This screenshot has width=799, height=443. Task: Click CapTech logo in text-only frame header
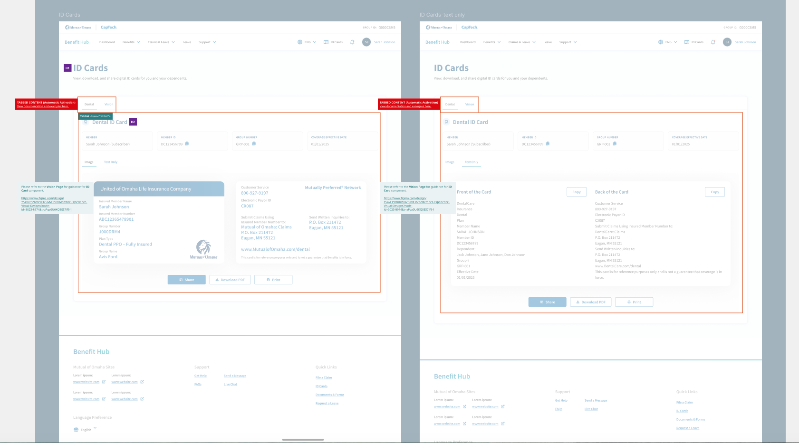tap(469, 28)
